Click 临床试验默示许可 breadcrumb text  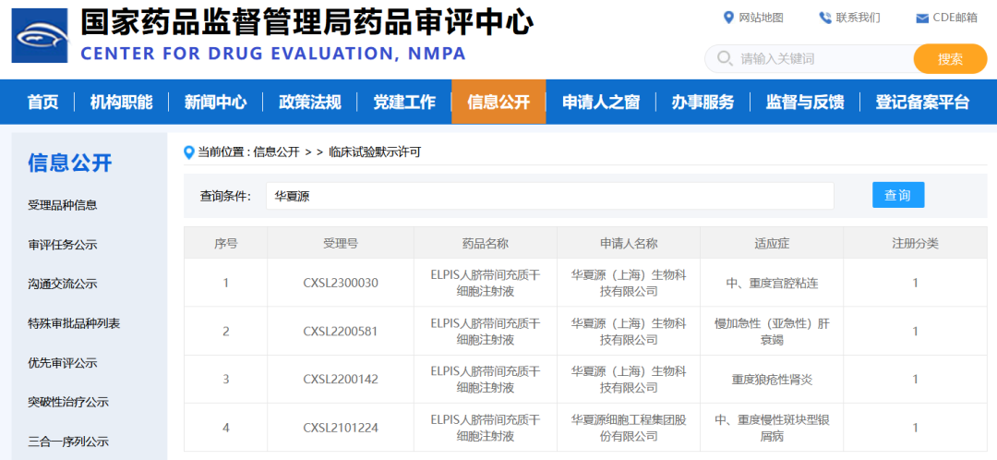(375, 152)
